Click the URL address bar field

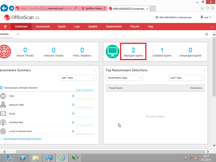click(x=46, y=8)
